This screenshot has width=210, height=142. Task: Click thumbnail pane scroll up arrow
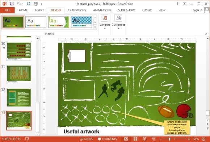38,38
